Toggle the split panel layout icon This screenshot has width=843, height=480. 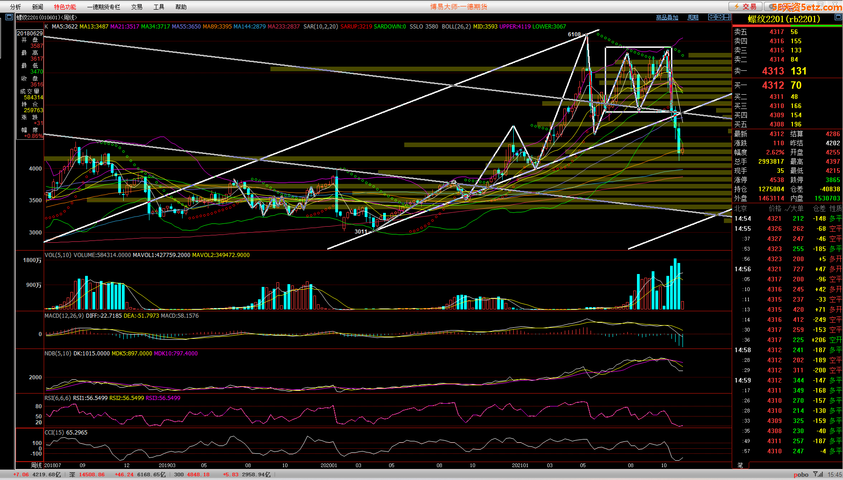[727, 17]
